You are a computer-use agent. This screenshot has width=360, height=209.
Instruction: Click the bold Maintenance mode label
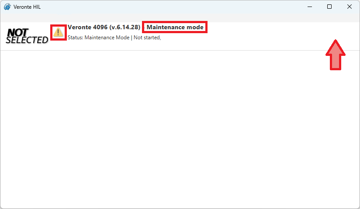175,27
